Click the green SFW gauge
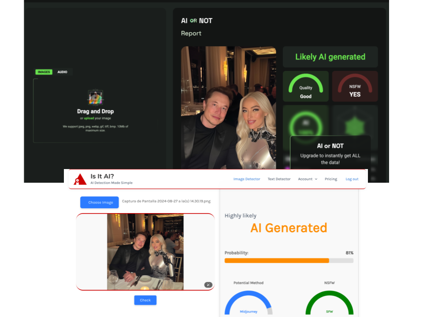Viewport: 423px width, 317px height. [x=329, y=303]
